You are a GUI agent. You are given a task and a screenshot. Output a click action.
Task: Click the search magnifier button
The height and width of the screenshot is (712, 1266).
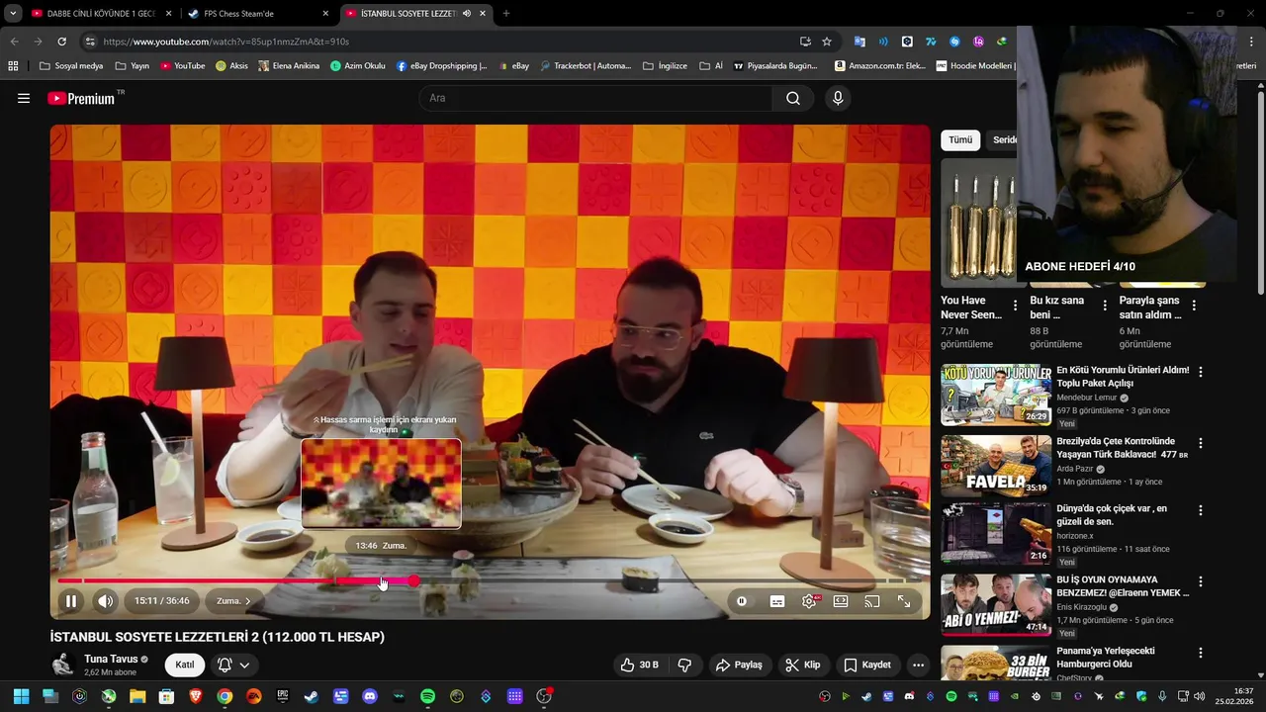pos(793,98)
